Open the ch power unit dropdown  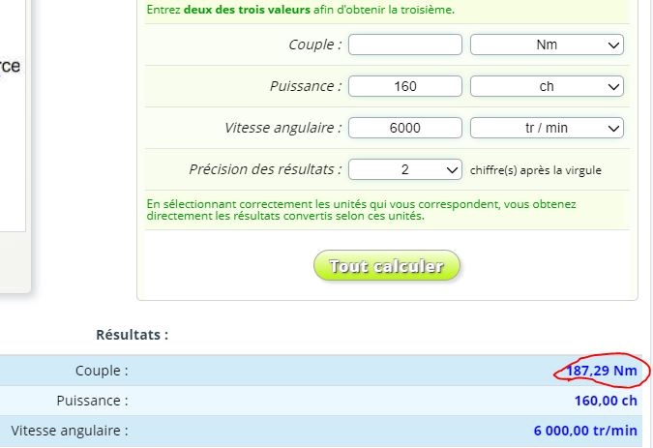pos(547,86)
